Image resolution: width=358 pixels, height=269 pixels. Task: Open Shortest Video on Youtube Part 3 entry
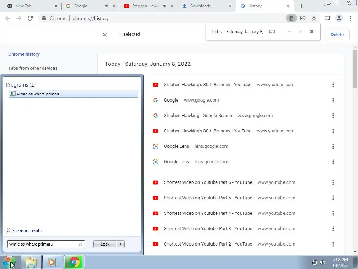pyautogui.click(x=208, y=229)
